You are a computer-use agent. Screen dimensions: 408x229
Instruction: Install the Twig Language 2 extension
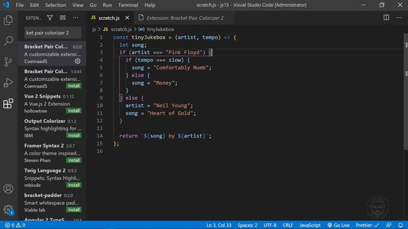click(x=74, y=185)
